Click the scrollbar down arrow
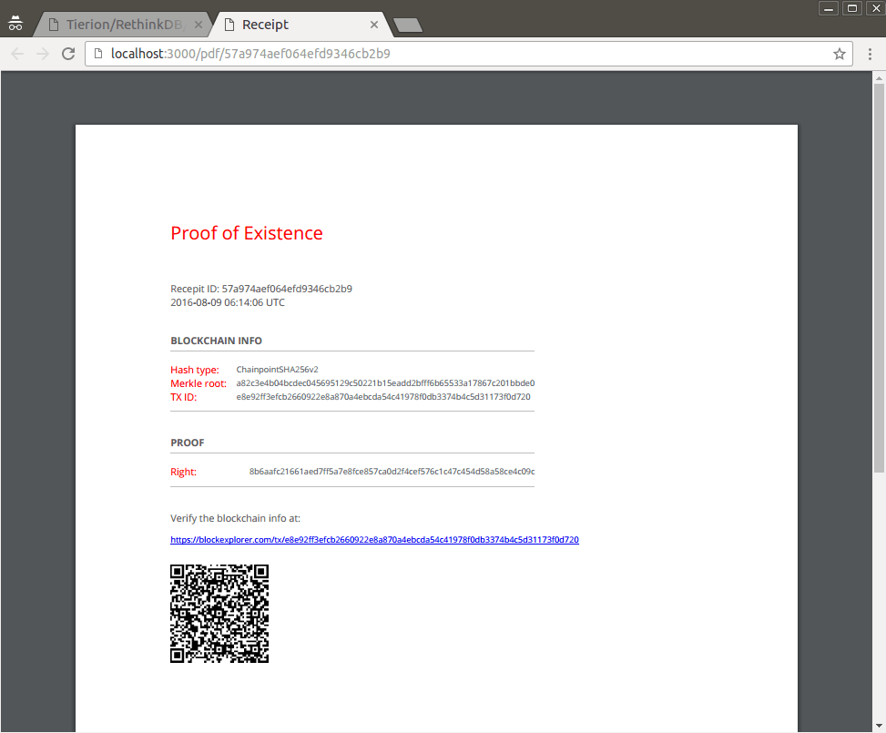Viewport: 886px width, 733px height. (x=877, y=726)
